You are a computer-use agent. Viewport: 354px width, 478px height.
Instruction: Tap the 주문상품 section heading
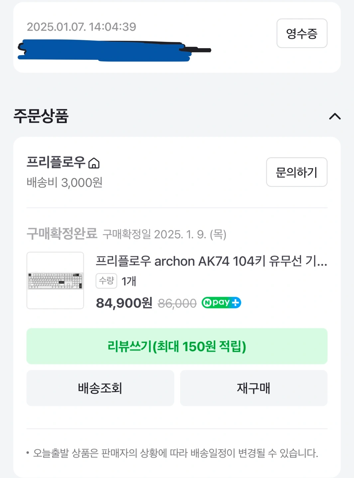point(41,116)
